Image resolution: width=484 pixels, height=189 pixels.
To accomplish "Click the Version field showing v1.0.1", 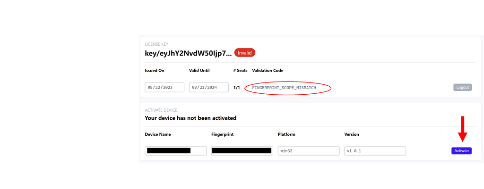I will (x=375, y=151).
